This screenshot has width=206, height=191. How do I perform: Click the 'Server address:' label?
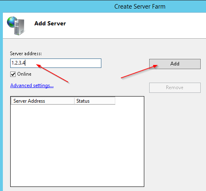coord(26,54)
